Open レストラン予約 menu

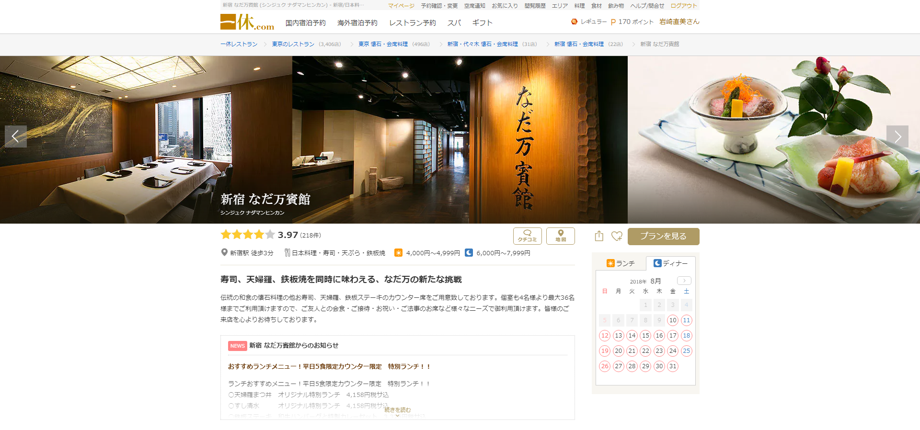pyautogui.click(x=412, y=23)
